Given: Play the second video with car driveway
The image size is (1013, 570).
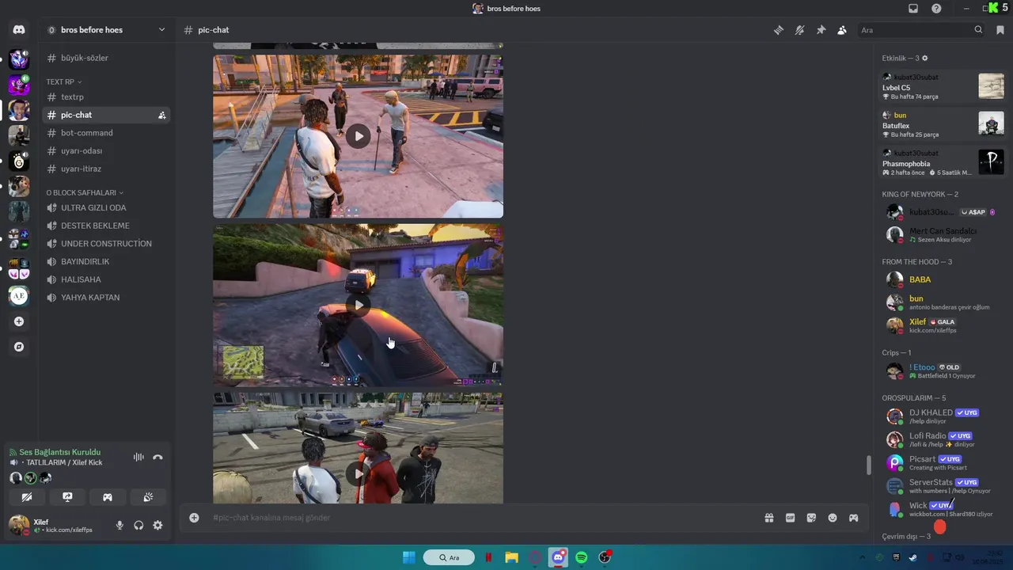Looking at the screenshot, I should tap(358, 305).
